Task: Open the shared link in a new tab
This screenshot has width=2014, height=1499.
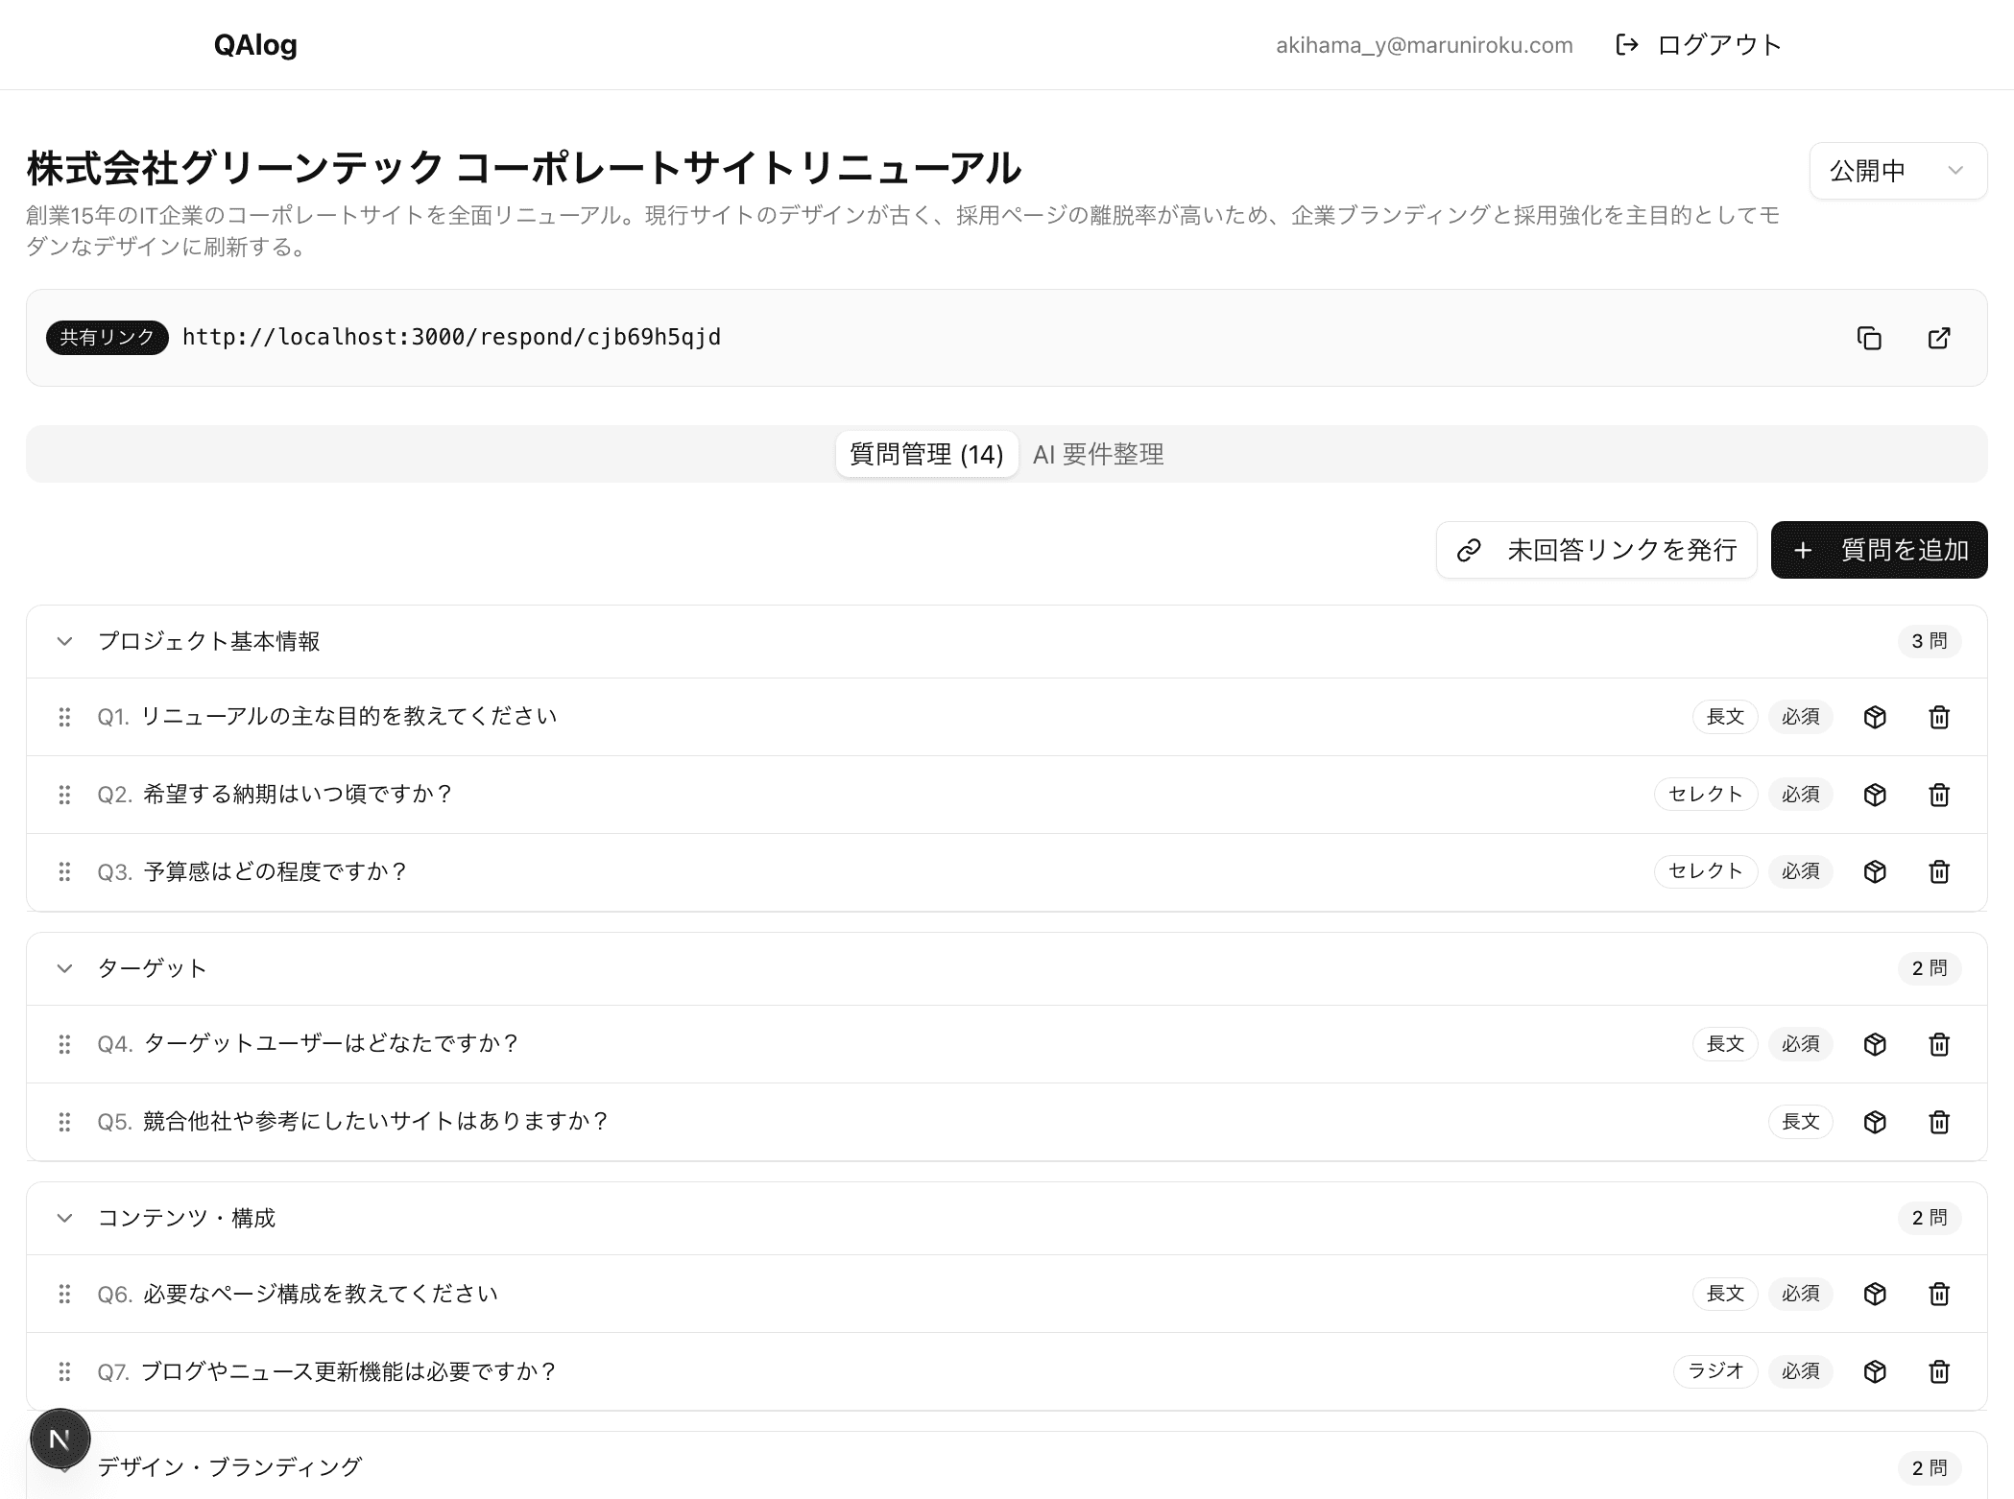Action: pos(1938,338)
